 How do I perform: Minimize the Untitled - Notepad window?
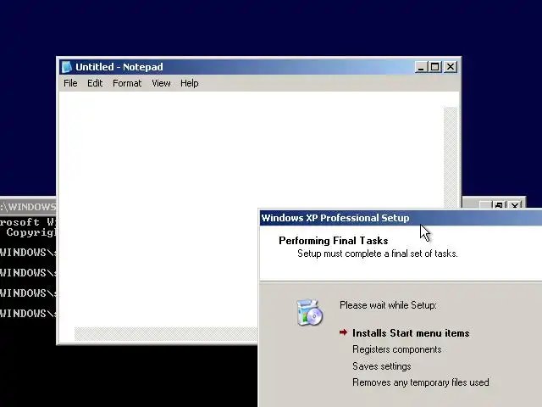[x=421, y=67]
